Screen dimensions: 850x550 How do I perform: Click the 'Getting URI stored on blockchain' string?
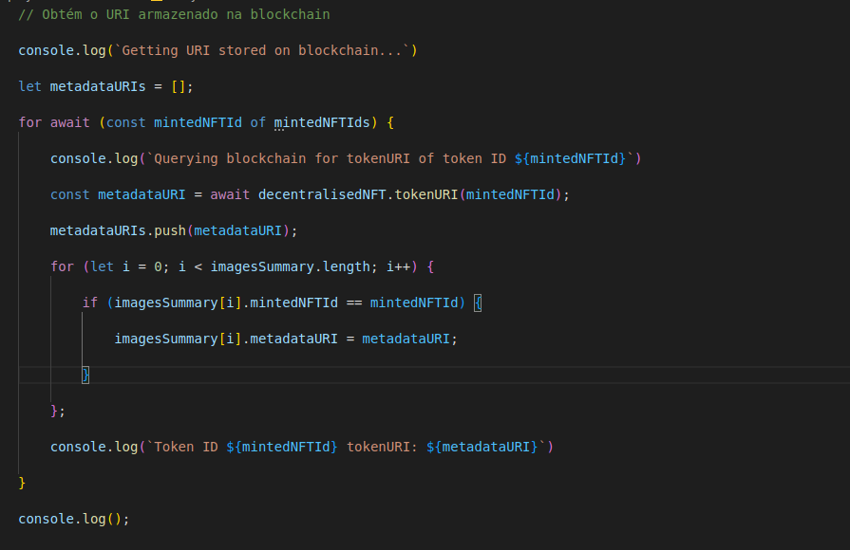pyautogui.click(x=267, y=50)
